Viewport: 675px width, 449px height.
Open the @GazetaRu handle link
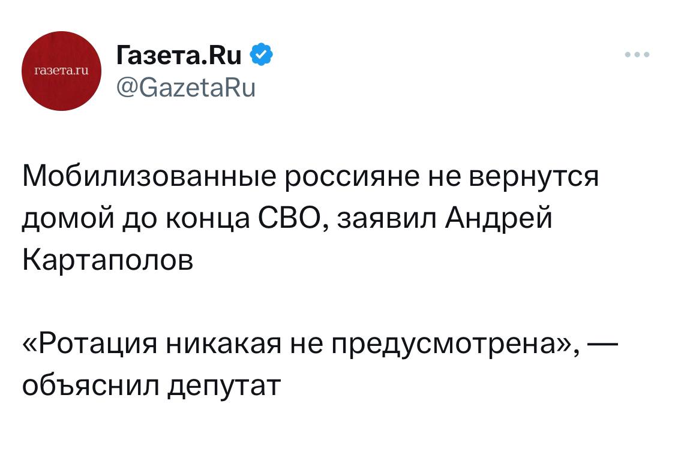pos(185,88)
